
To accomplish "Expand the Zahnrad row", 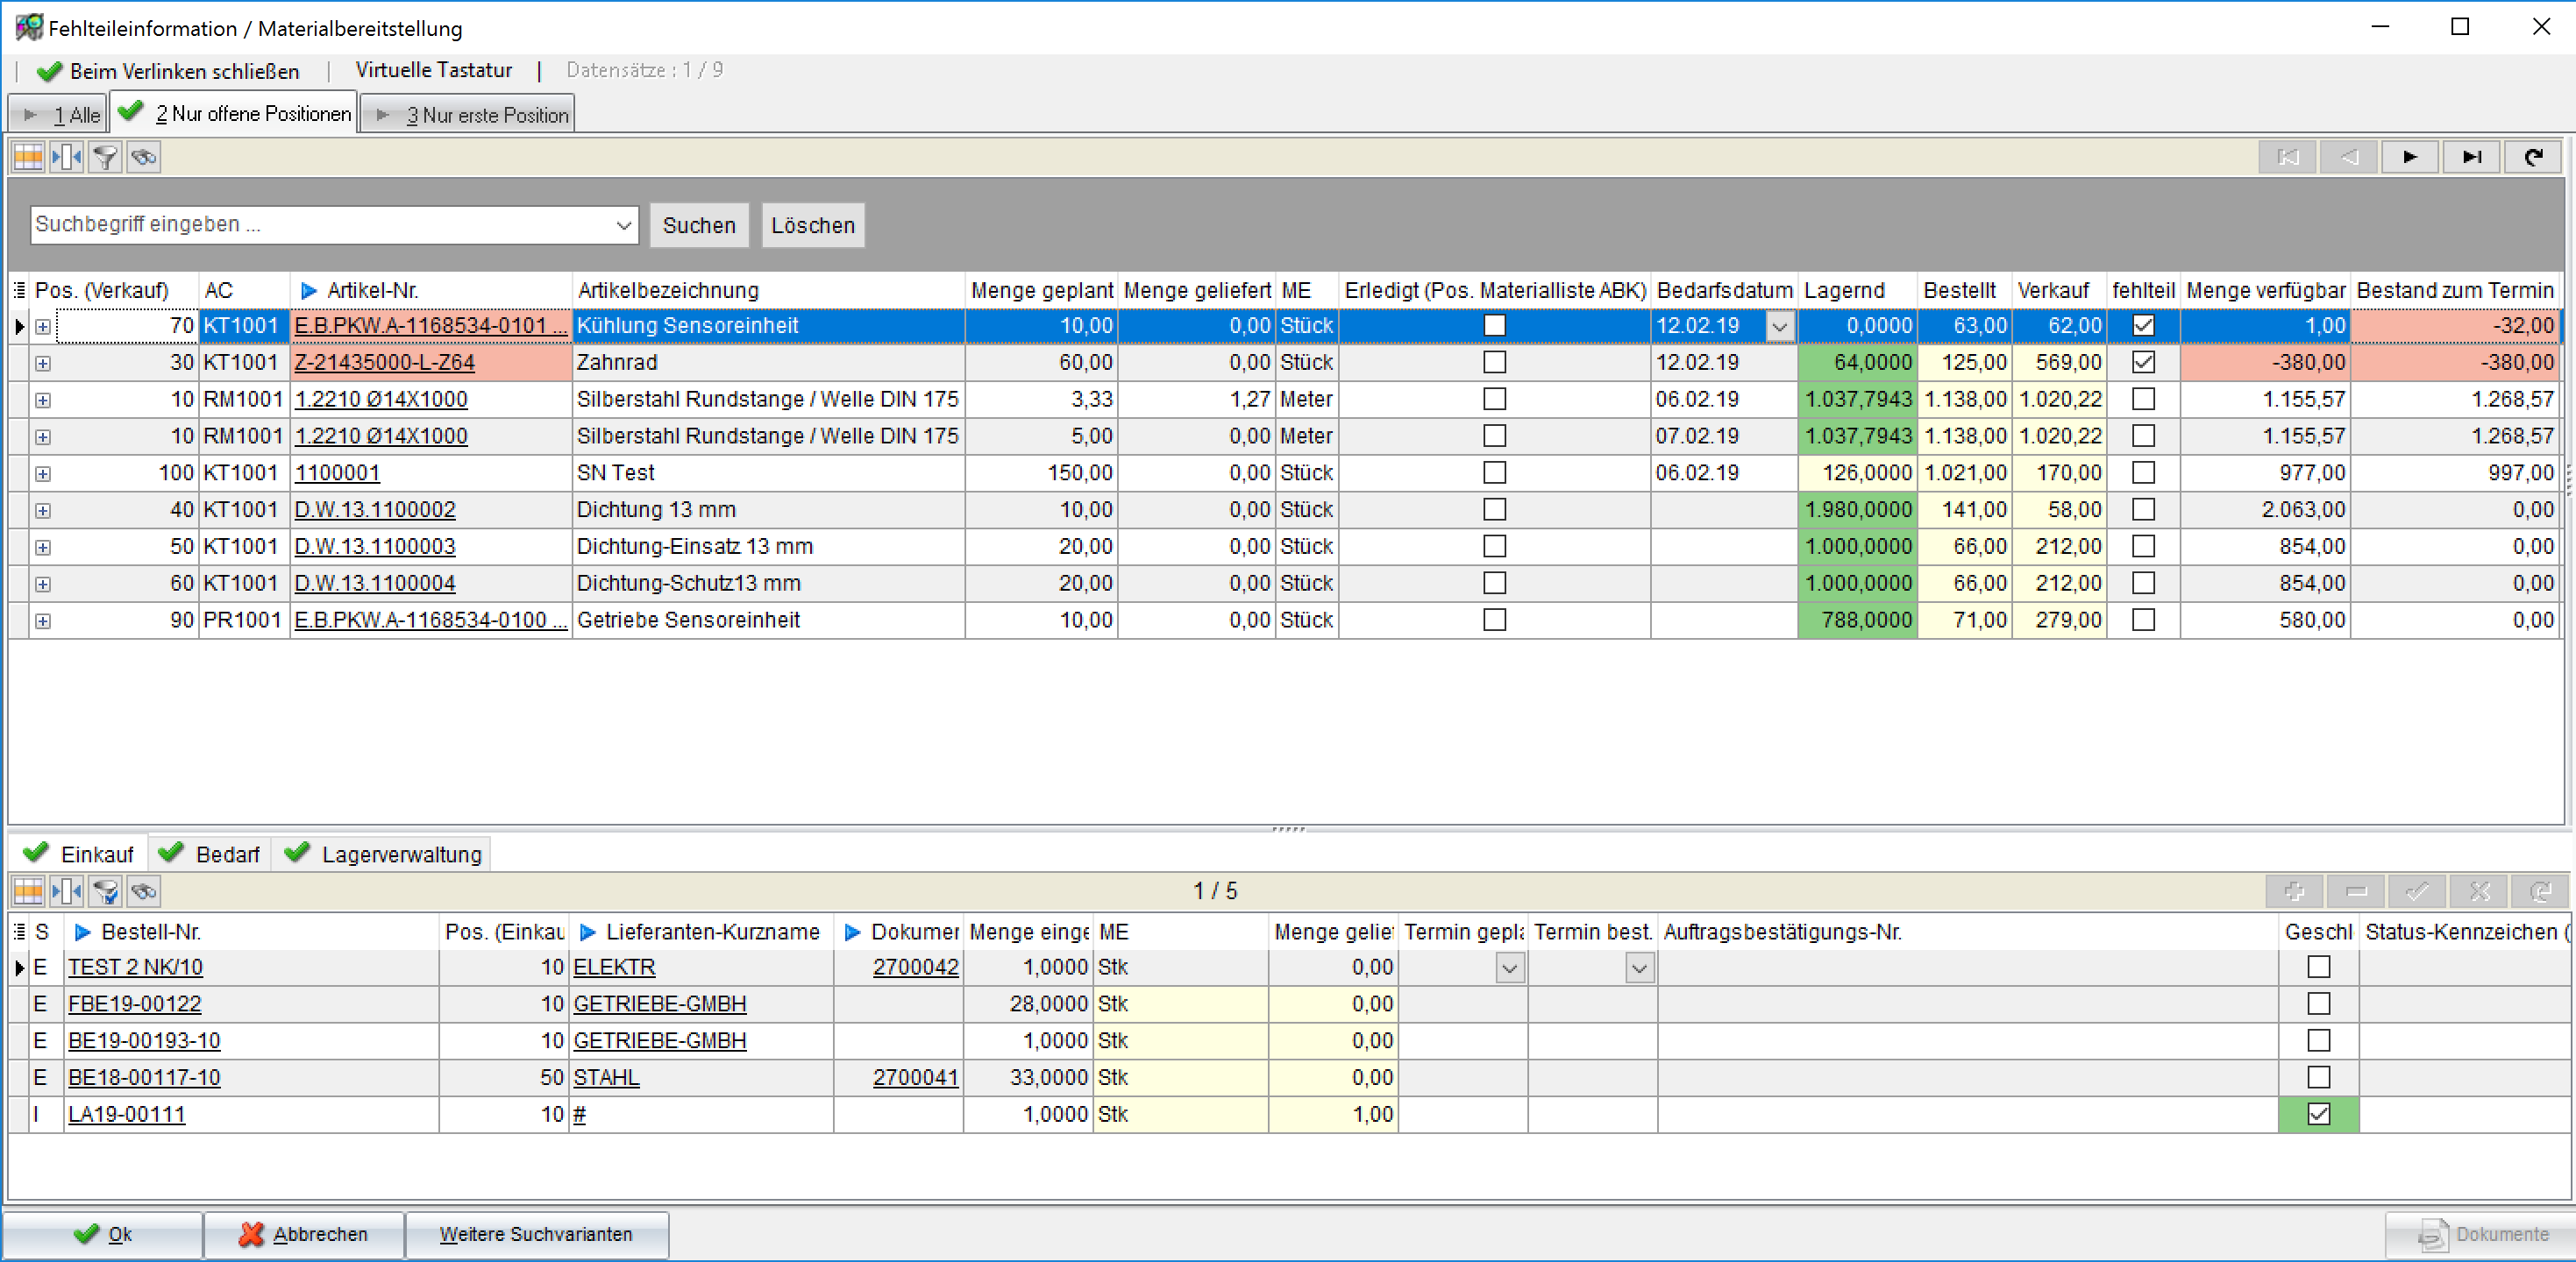I will (43, 364).
